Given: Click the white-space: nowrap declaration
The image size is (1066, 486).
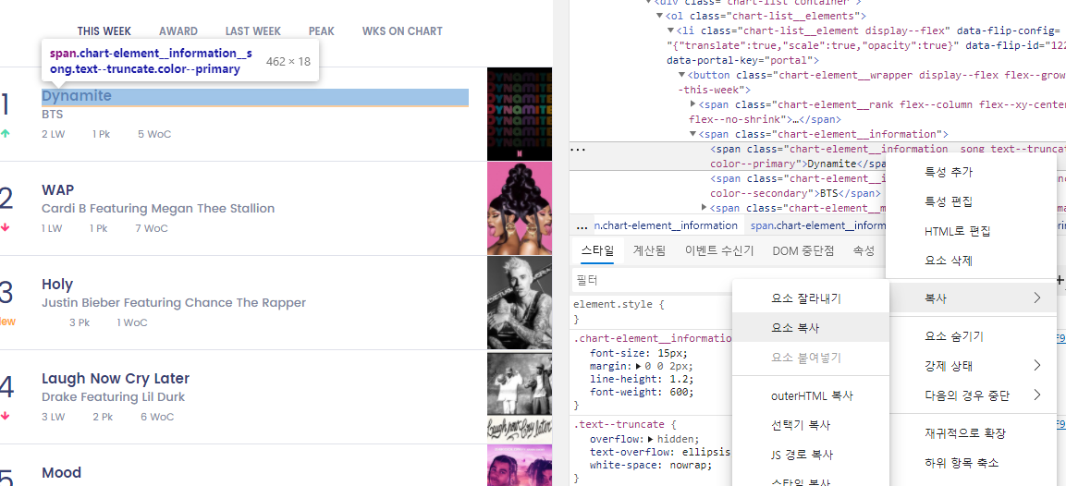Looking at the screenshot, I should [651, 465].
